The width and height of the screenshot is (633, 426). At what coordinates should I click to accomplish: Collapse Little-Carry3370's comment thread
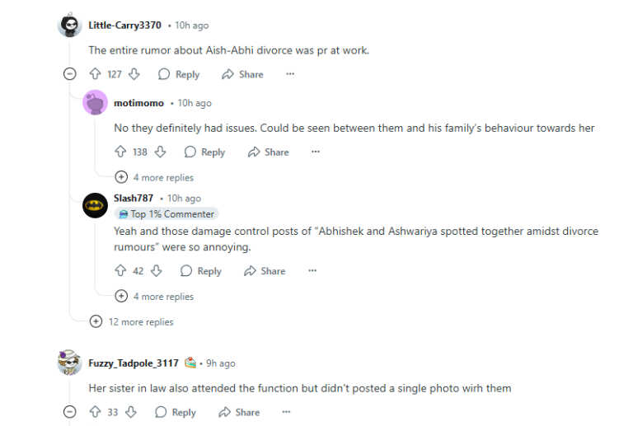70,74
